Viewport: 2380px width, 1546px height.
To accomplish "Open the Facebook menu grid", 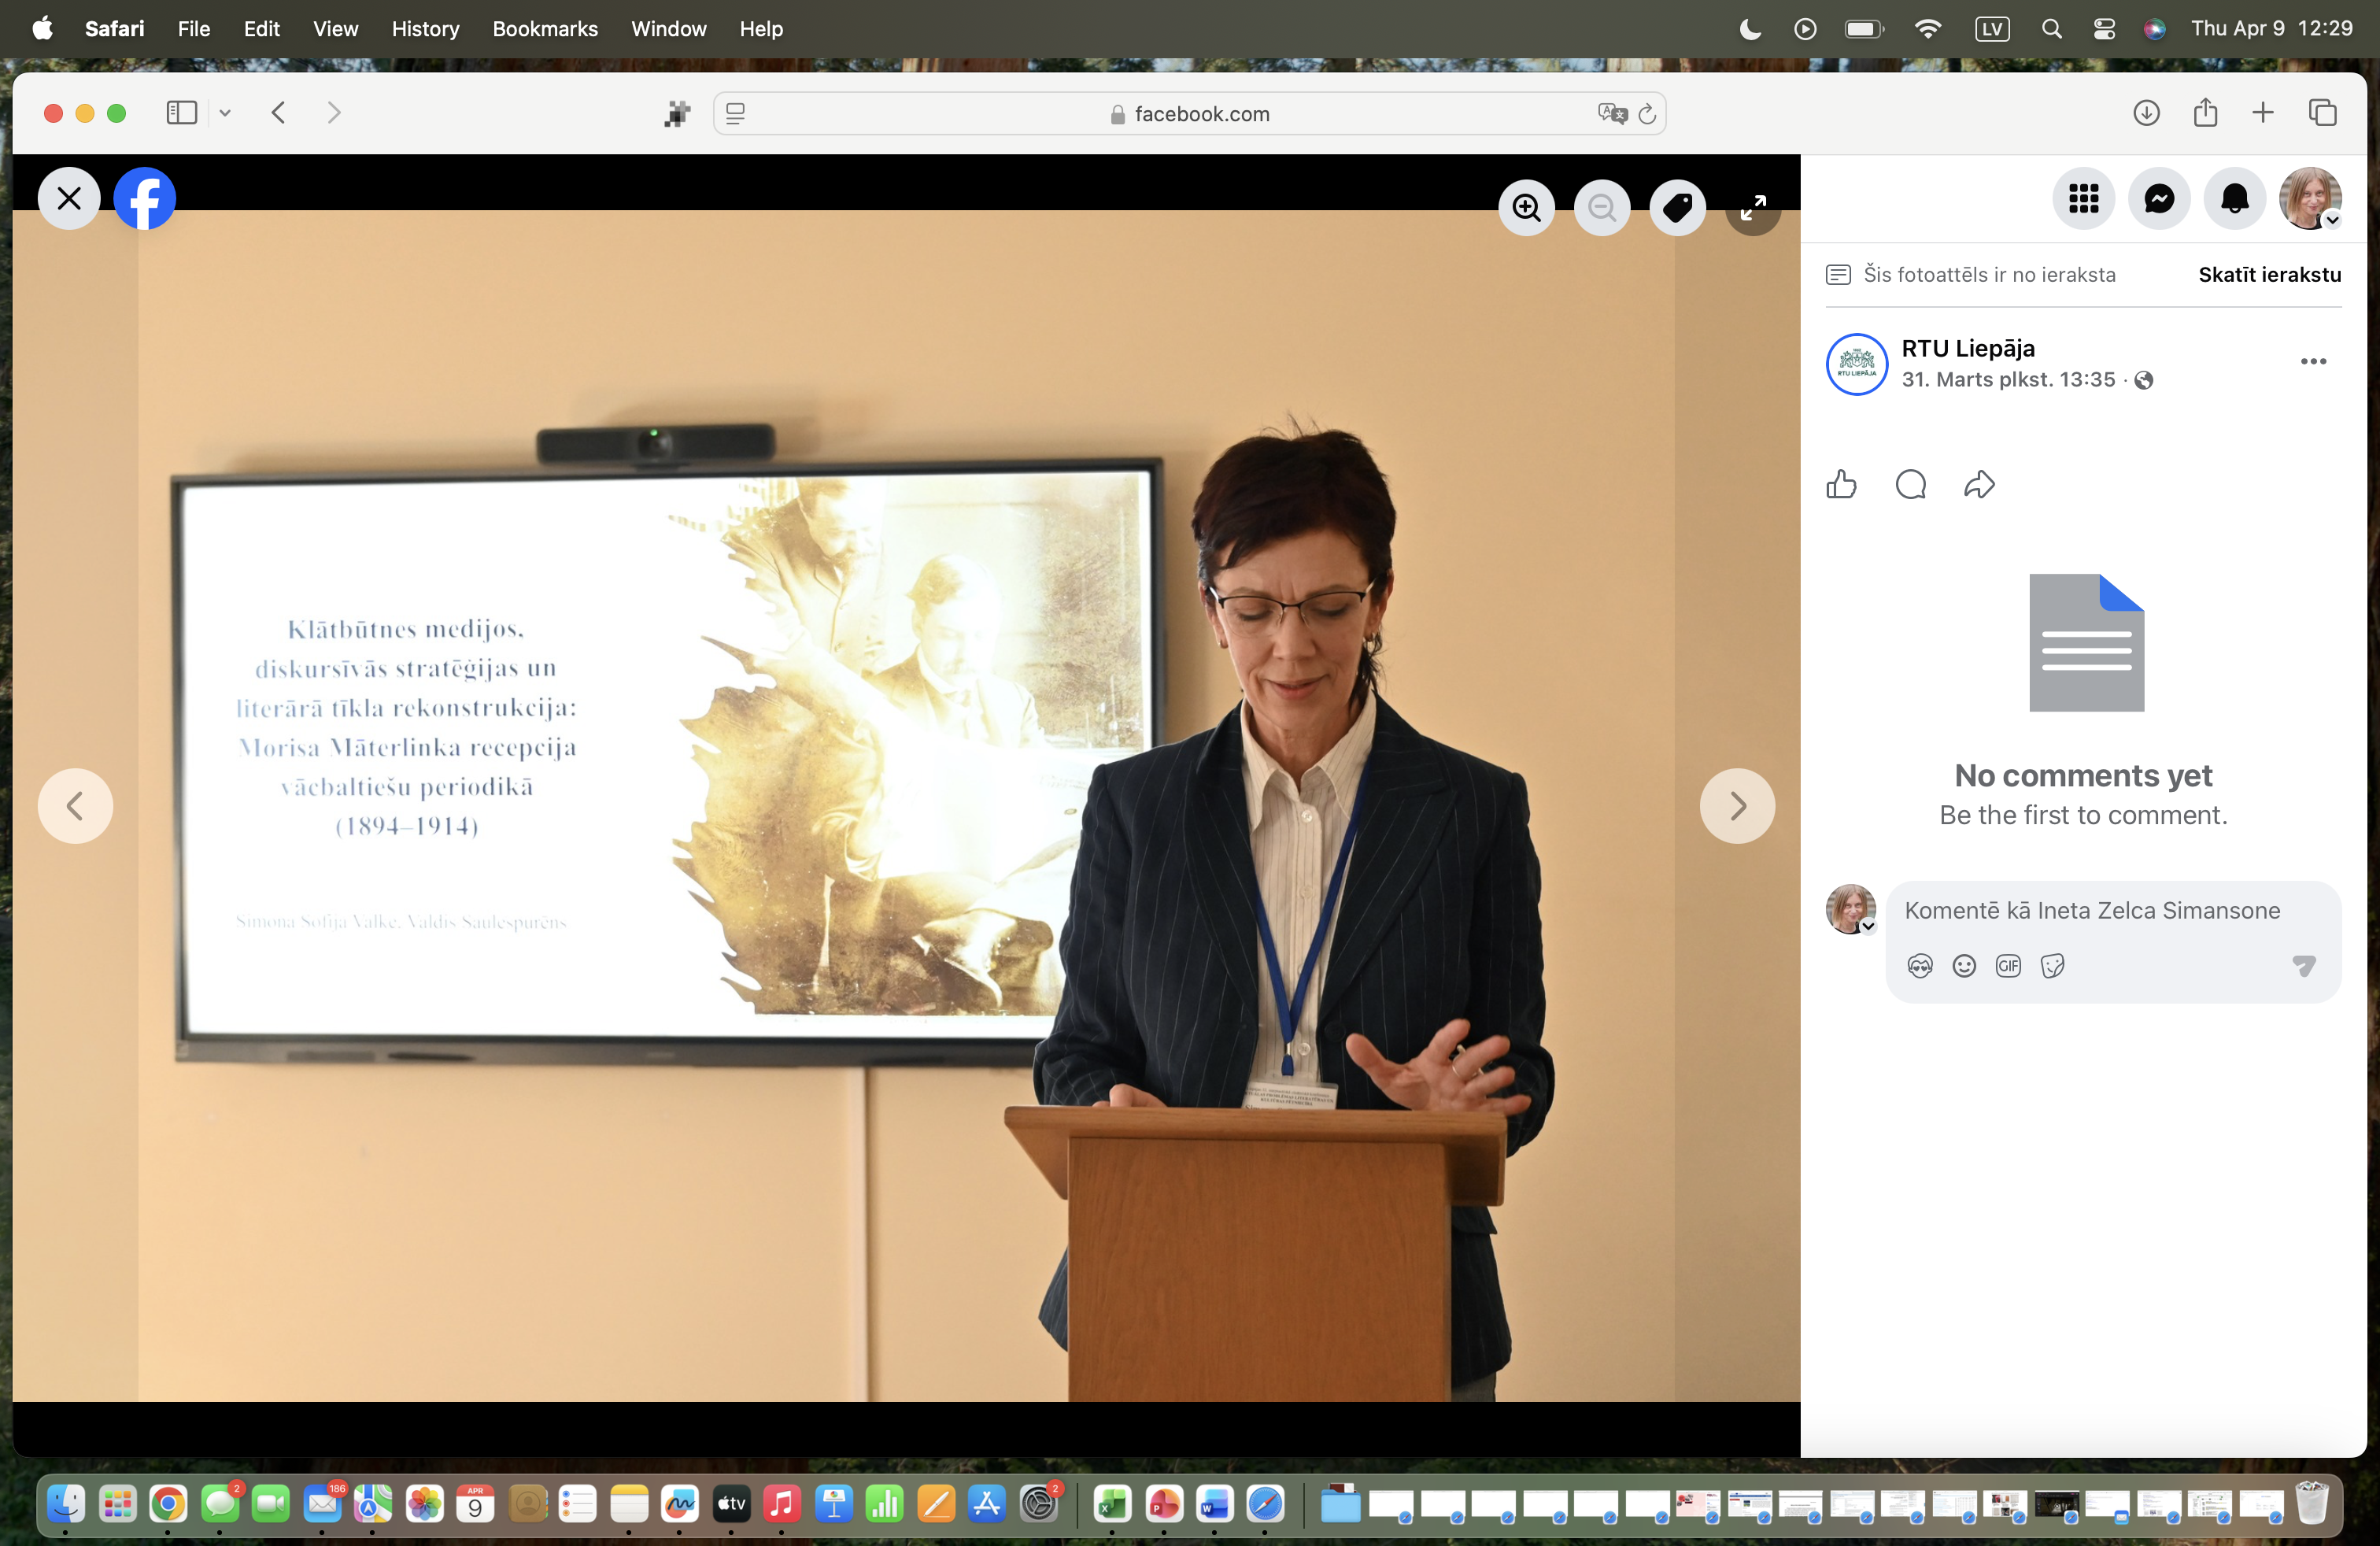I will tap(2084, 198).
